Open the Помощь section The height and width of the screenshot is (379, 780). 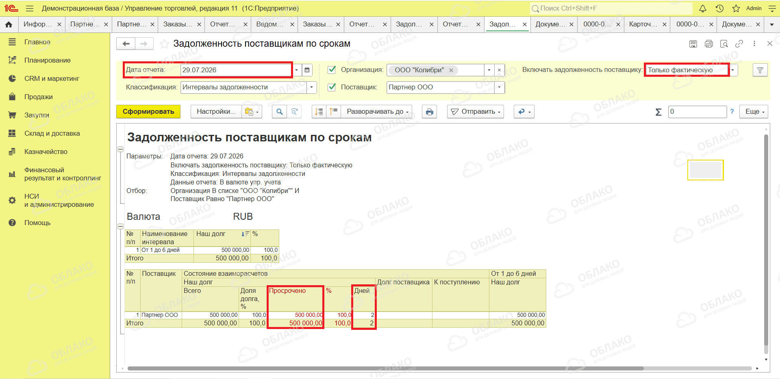tap(37, 223)
